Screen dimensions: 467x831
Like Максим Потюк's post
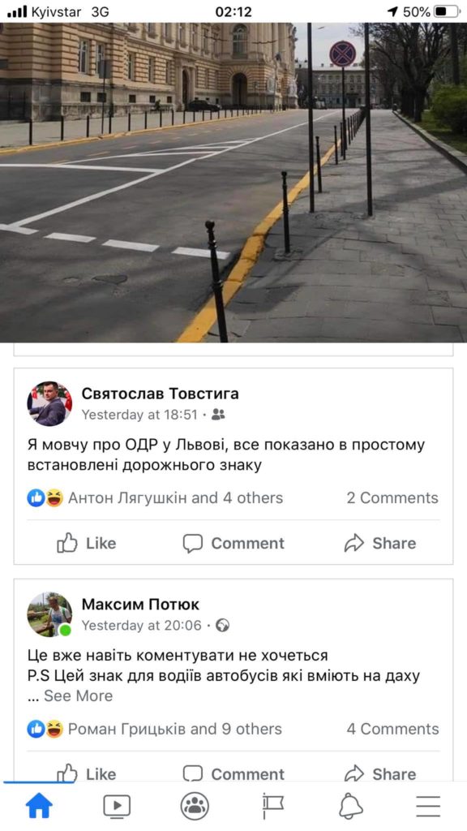pyautogui.click(x=86, y=773)
